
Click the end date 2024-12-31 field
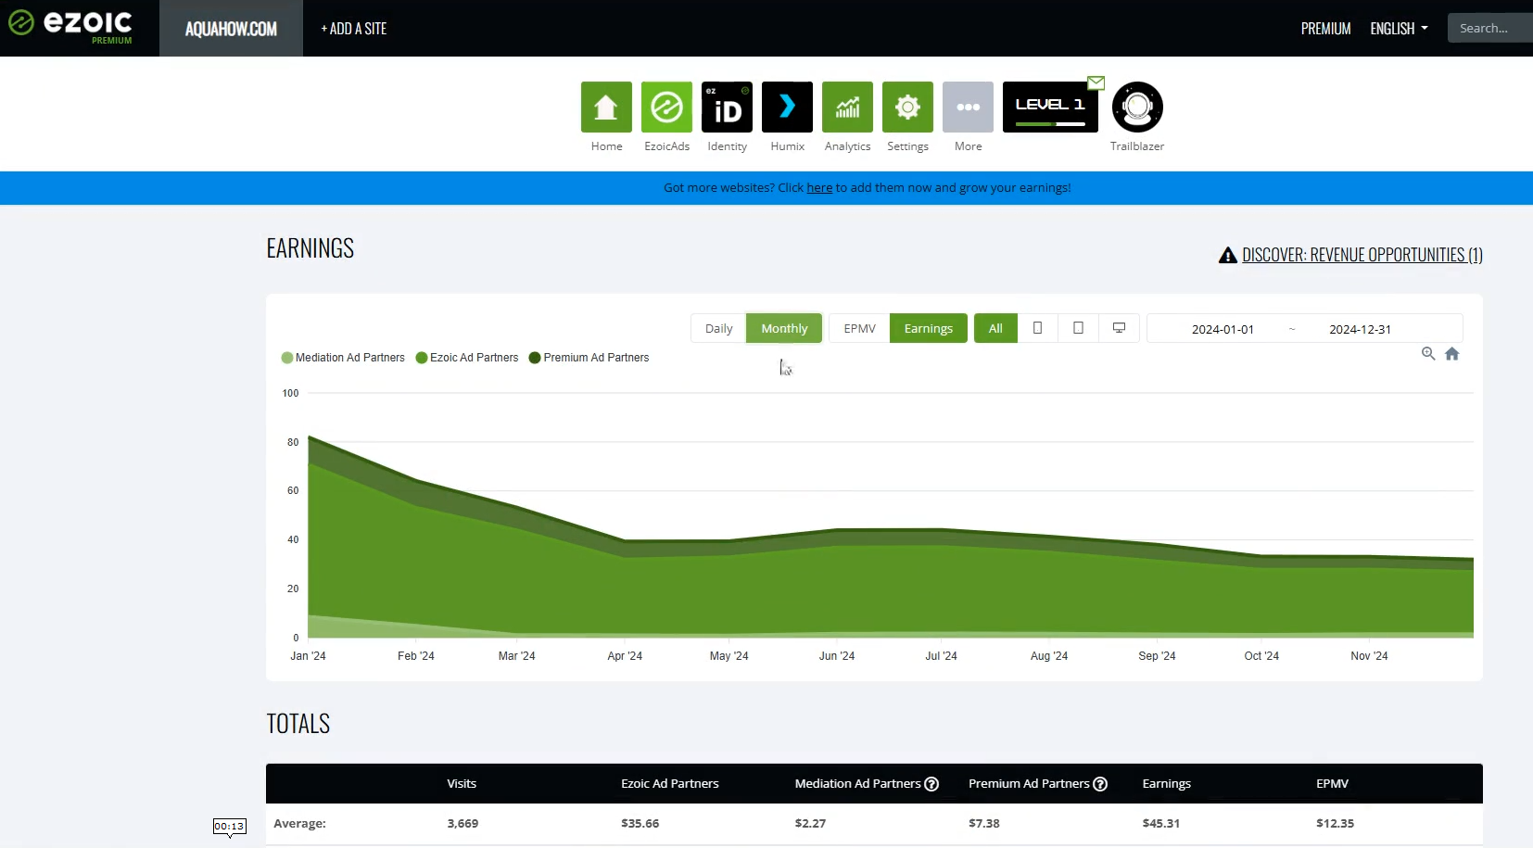[x=1360, y=329]
